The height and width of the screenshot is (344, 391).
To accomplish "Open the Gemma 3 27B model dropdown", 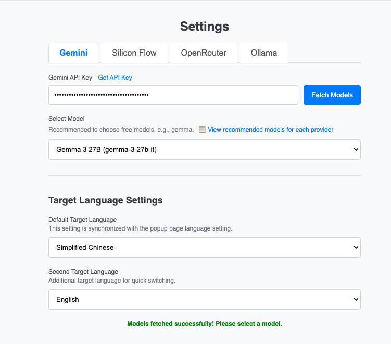I will [205, 149].
